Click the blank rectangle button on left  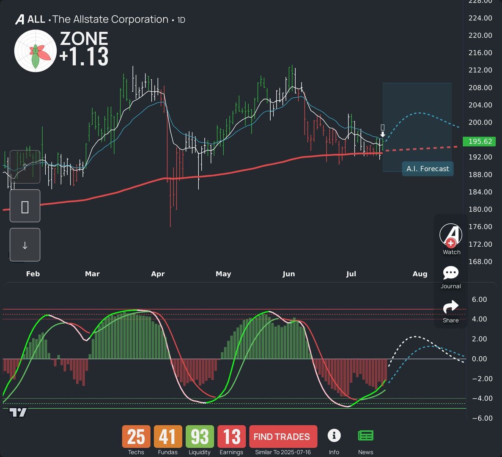25,206
